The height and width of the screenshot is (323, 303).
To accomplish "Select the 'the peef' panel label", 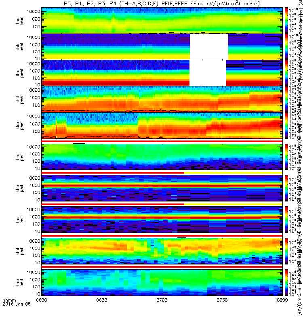I will (x=20, y=126).
